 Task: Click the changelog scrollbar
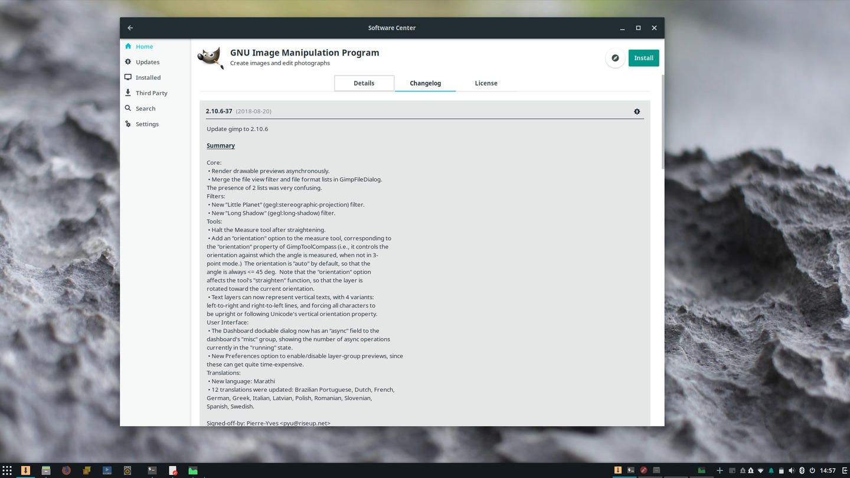click(662, 122)
